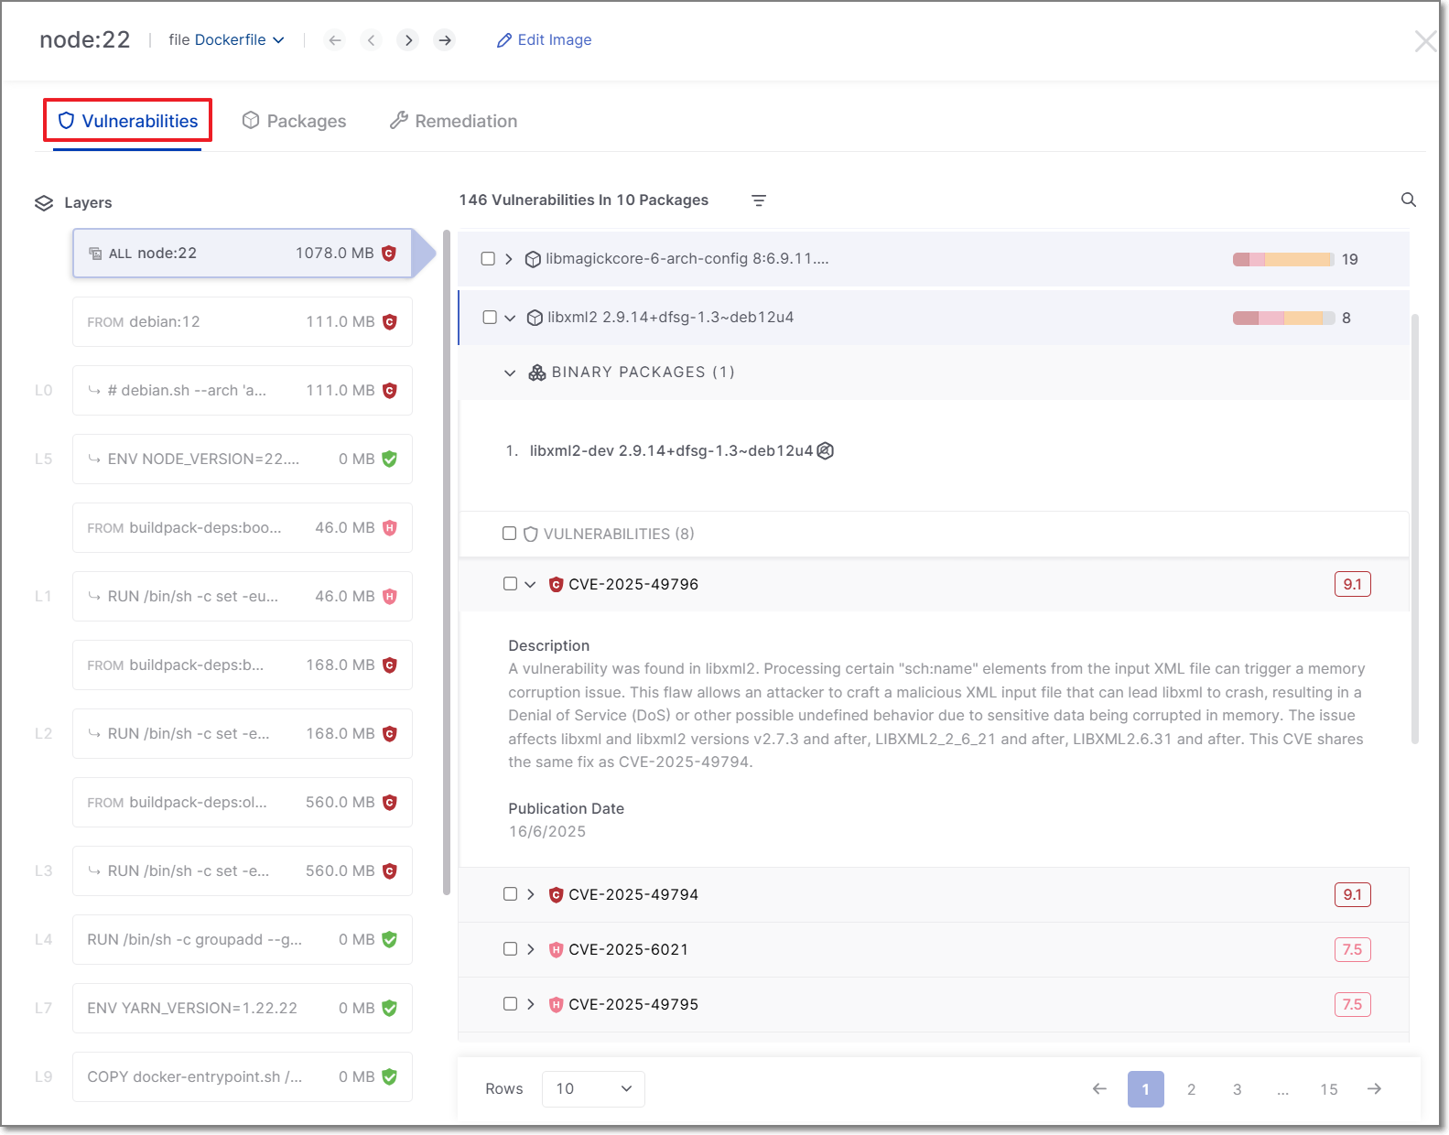1449x1135 pixels.
Task: Click the search magnifier icon in vulnerabilities panel
Action: click(x=1408, y=200)
